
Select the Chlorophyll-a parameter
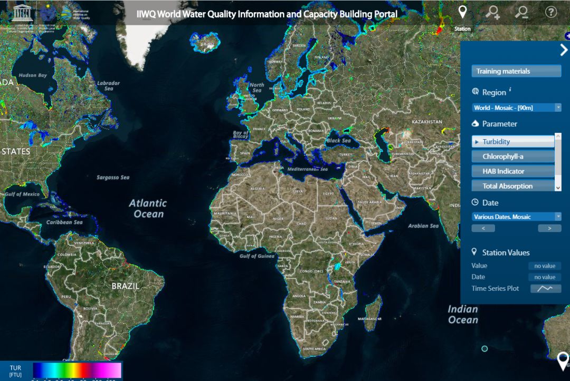click(513, 157)
